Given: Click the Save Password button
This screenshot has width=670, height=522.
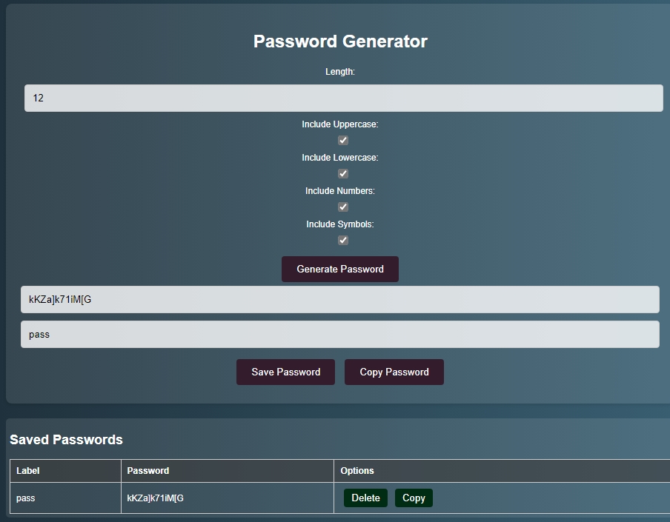Looking at the screenshot, I should pyautogui.click(x=285, y=372).
